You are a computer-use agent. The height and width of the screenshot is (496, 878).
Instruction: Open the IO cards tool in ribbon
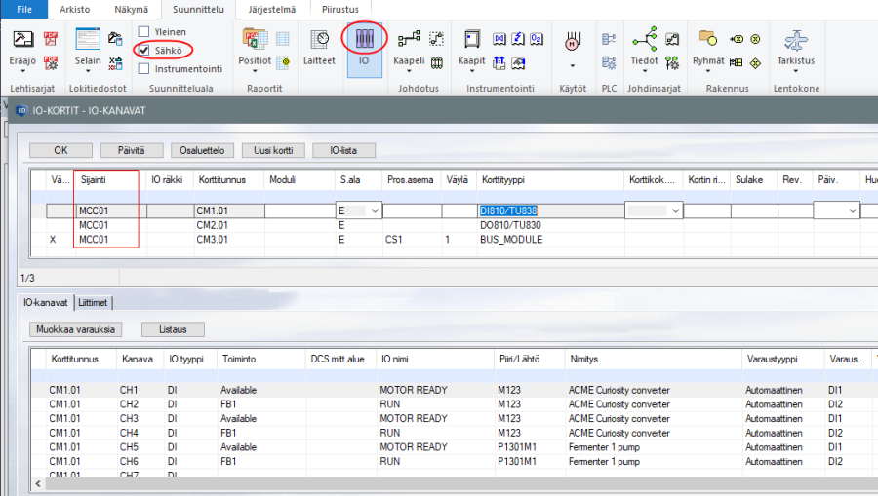363,39
